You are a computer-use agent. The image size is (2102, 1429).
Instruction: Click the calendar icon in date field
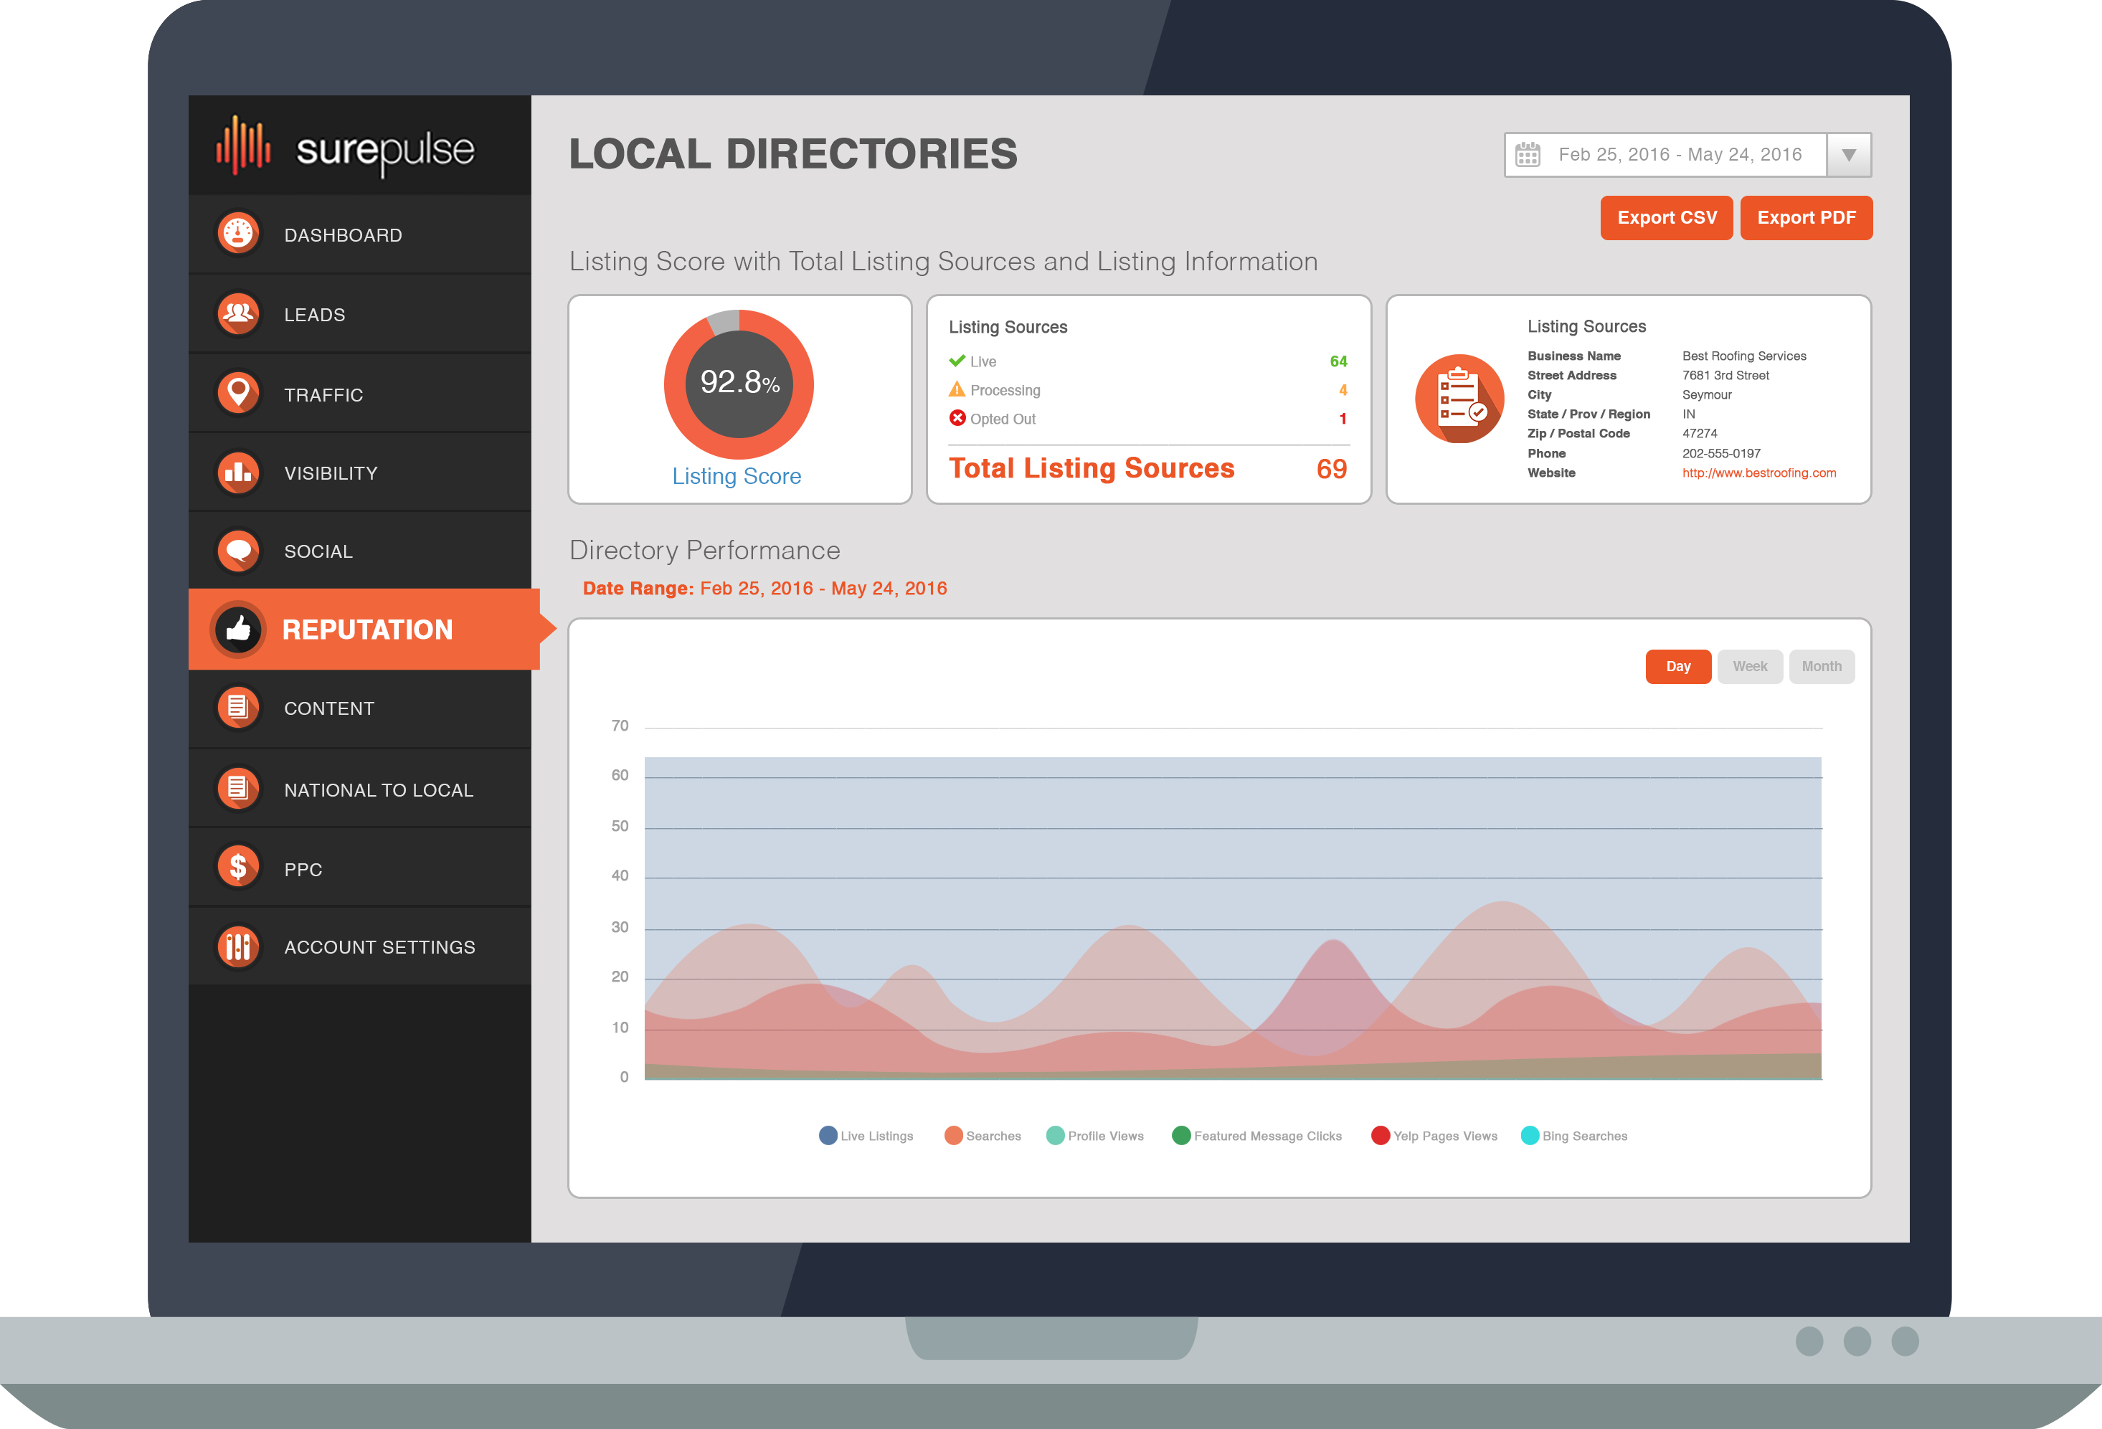click(x=1528, y=155)
